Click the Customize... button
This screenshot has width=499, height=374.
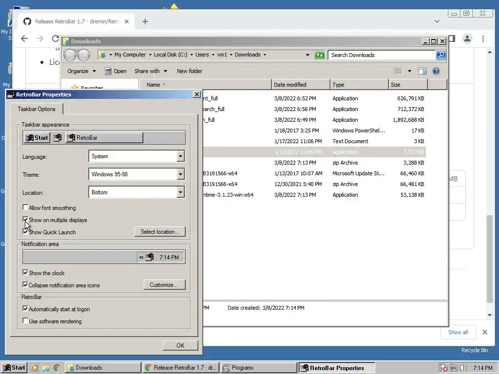tap(164, 284)
